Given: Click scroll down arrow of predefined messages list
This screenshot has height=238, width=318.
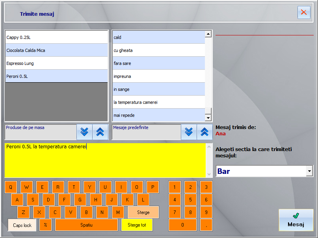Looking at the screenshot, I should [x=208, y=118].
